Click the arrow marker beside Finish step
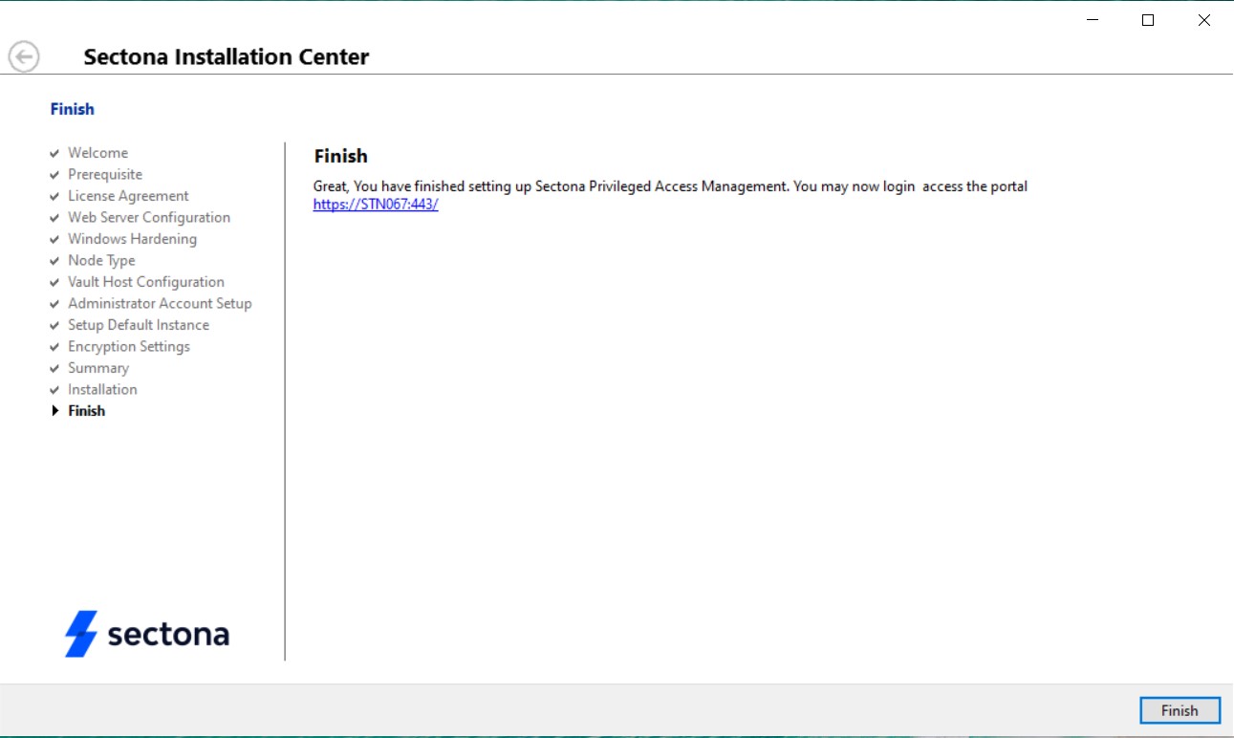Viewport: 1234px width, 738px height. (55, 411)
